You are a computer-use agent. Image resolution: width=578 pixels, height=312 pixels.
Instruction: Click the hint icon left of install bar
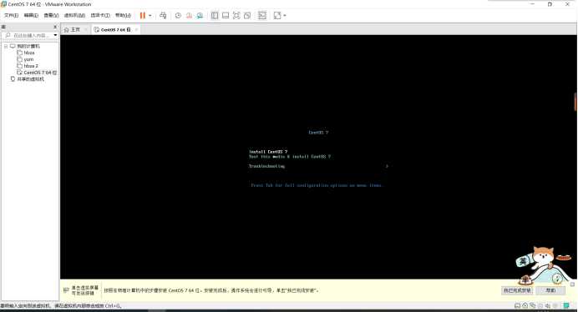pyautogui.click(x=66, y=290)
